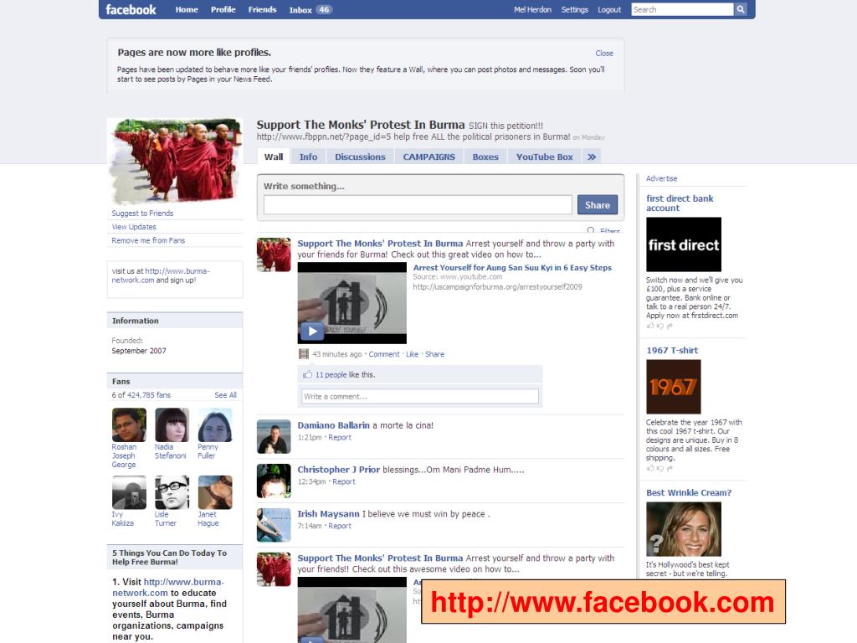Click the uscampaignforburma.org URL
Image resolution: width=857 pixels, height=643 pixels.
pos(497,286)
